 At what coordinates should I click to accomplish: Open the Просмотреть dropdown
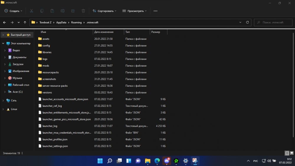click(134, 11)
